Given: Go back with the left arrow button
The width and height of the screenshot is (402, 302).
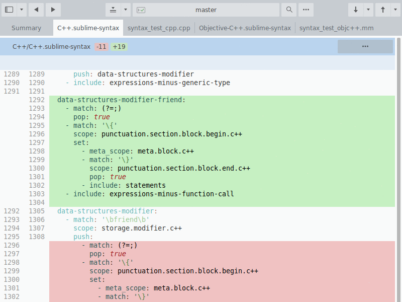Looking at the screenshot, I should pos(36,10).
